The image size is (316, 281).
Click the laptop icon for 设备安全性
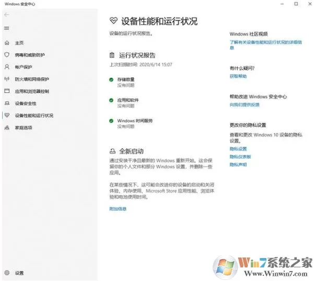[7, 103]
